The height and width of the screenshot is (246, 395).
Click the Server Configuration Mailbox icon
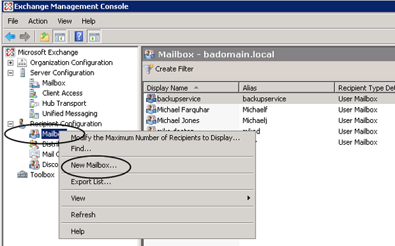(34, 83)
